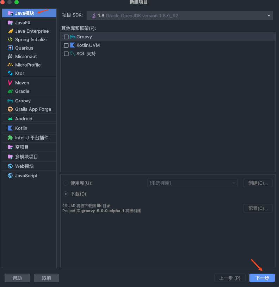Click the SQL 支持 dolphin icon
The width and height of the screenshot is (279, 287).
click(x=73, y=53)
